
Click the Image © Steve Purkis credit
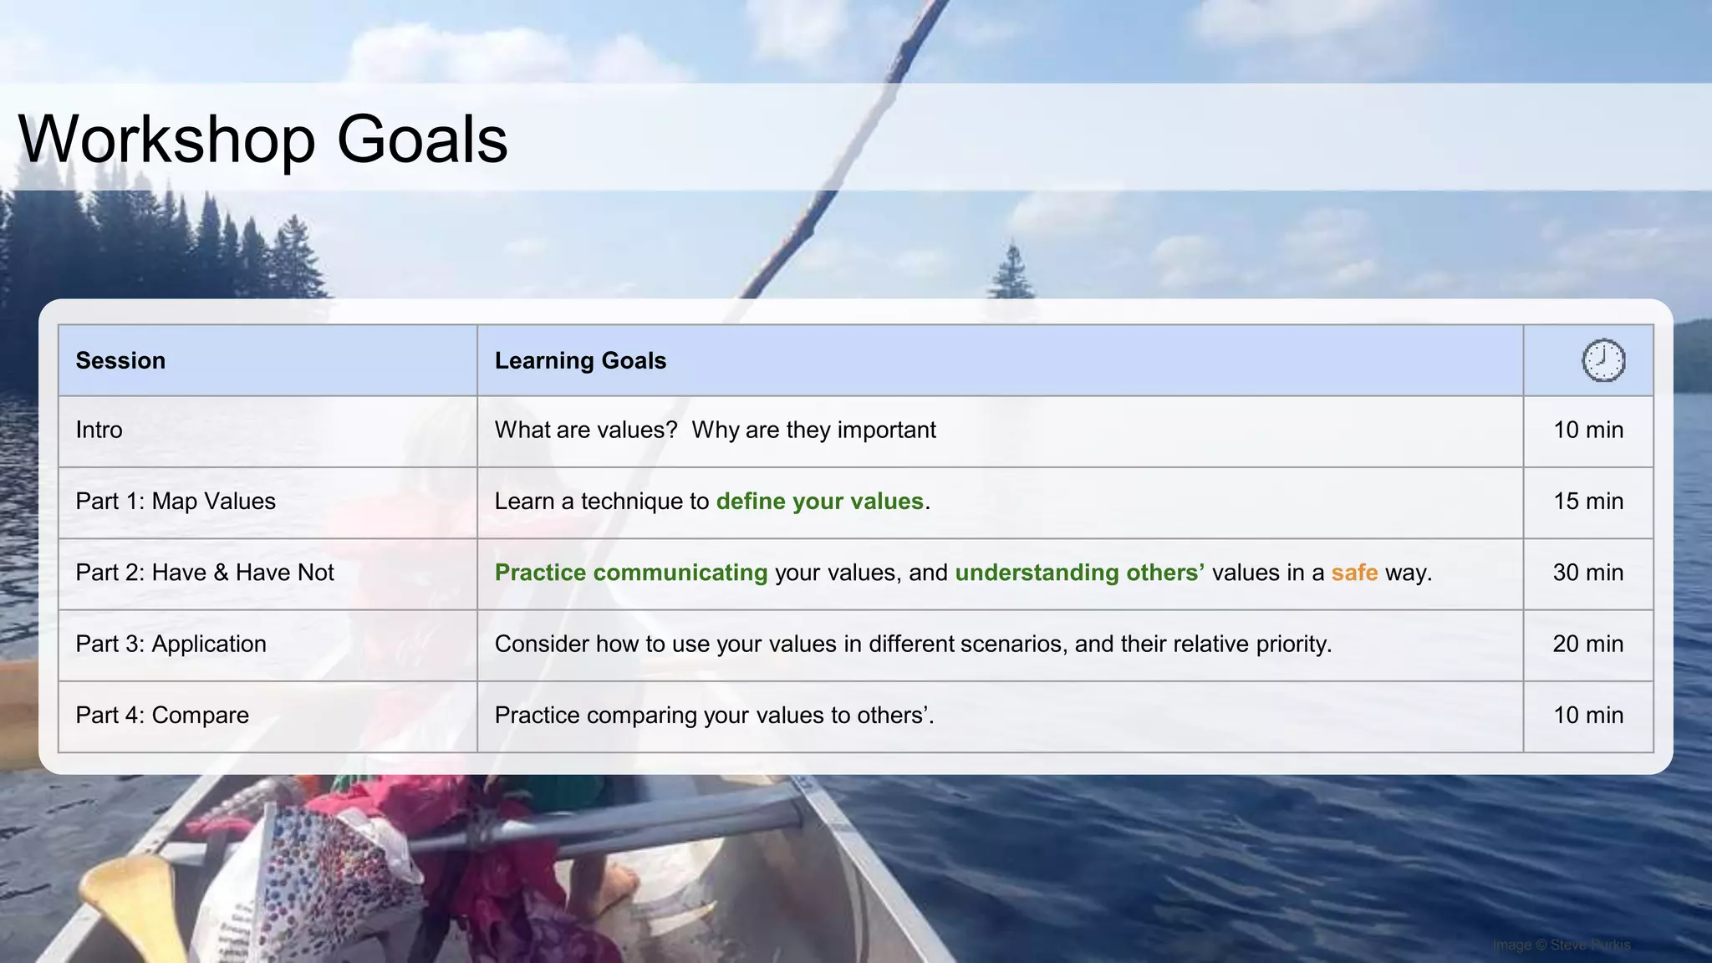click(x=1561, y=945)
